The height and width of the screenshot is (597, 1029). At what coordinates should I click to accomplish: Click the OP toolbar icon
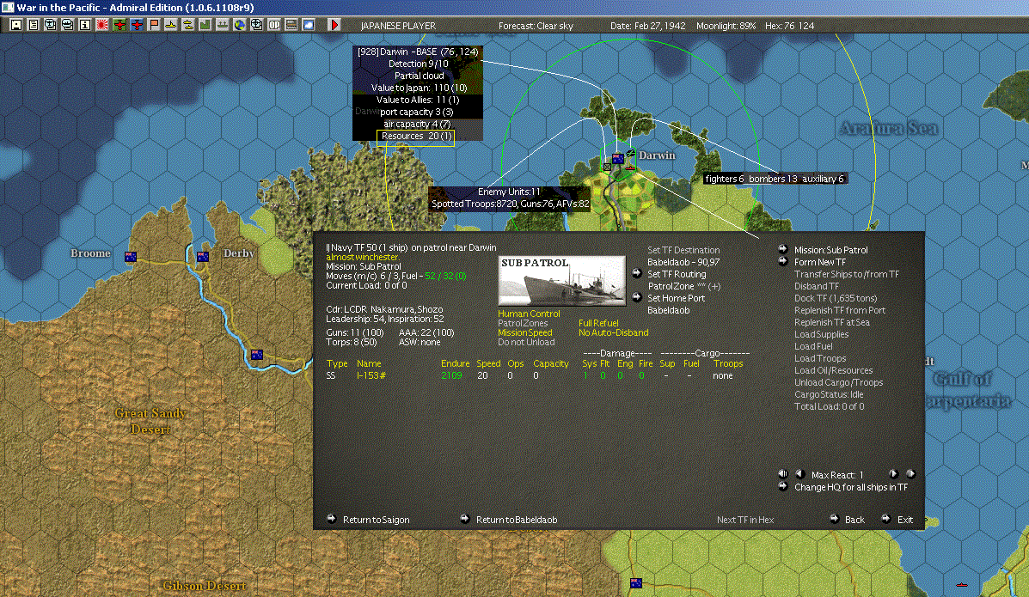pyautogui.click(x=273, y=25)
